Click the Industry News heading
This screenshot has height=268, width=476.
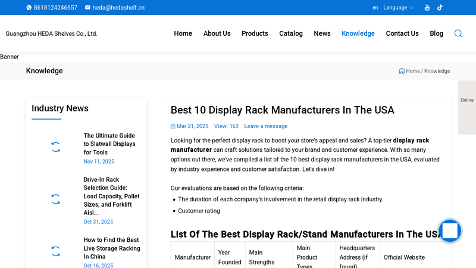60,108
